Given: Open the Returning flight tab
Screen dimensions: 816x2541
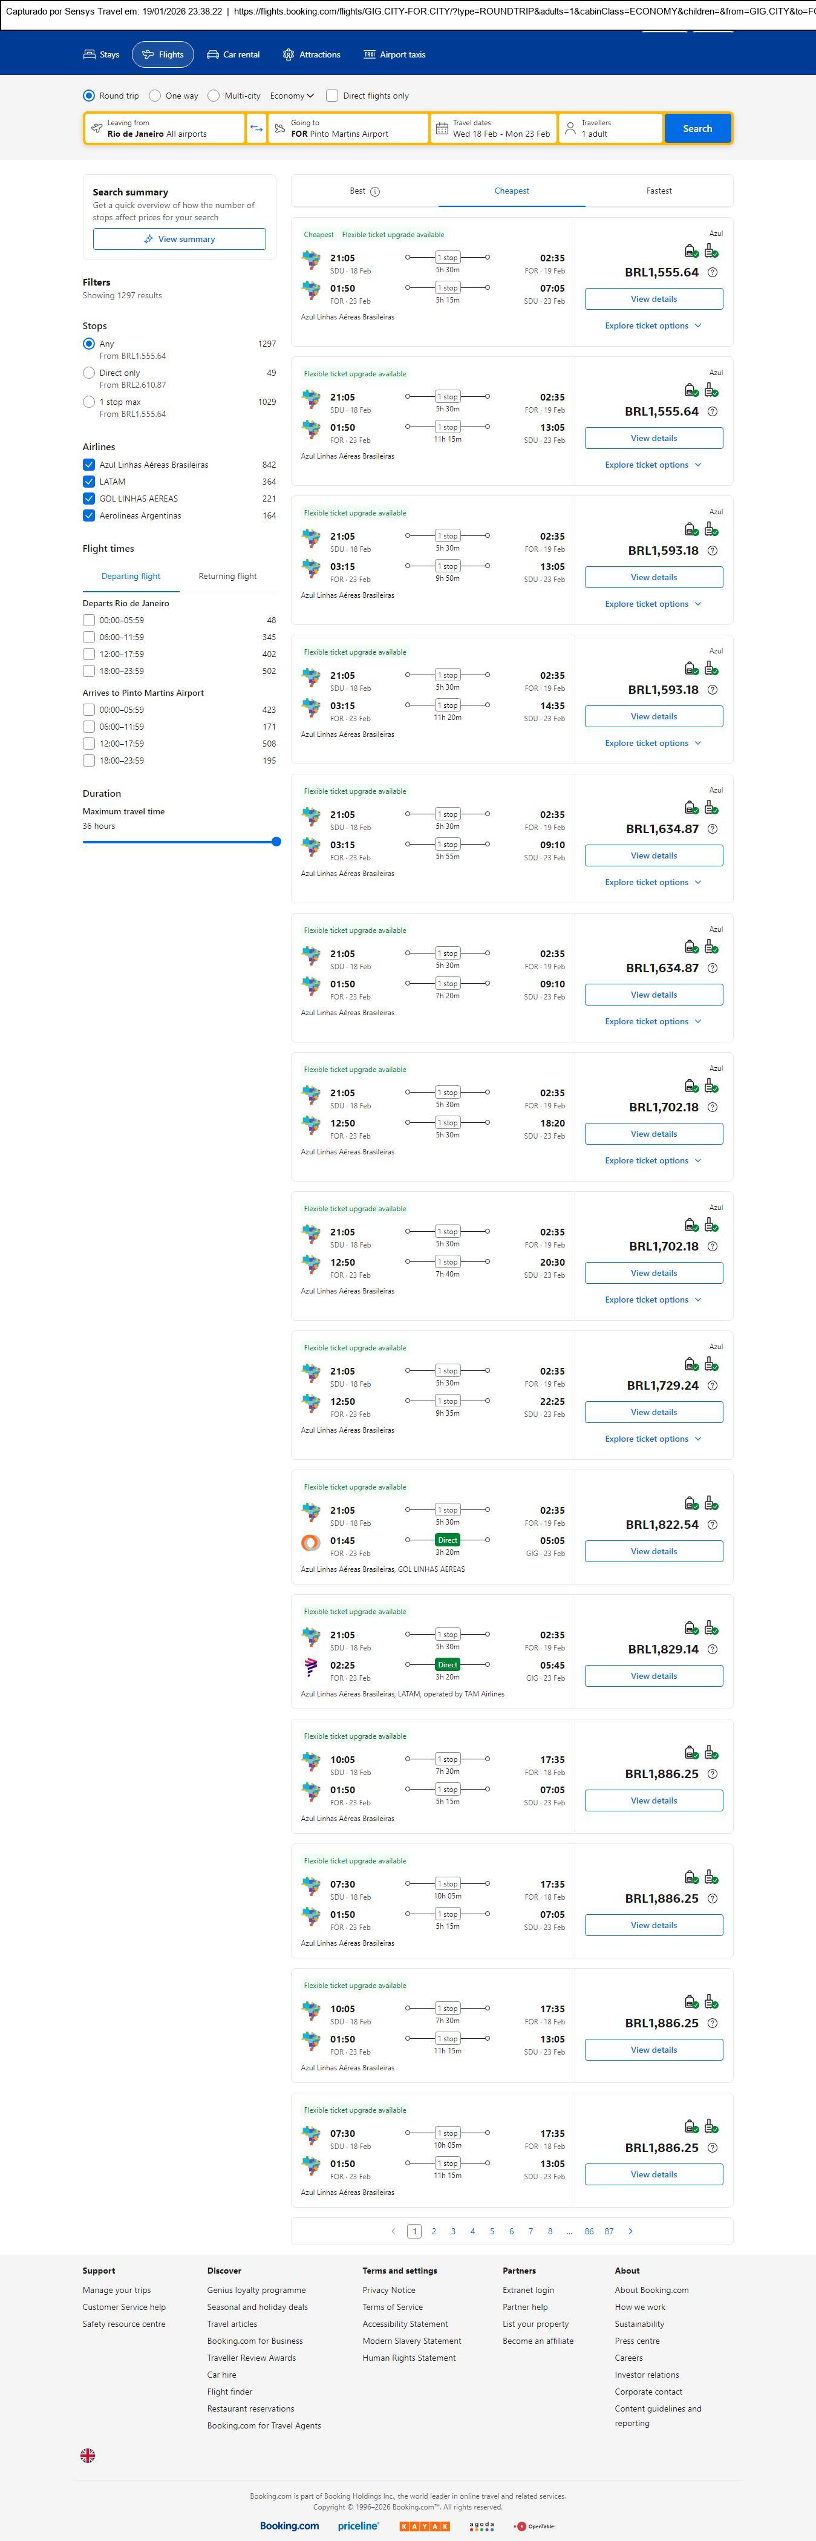Looking at the screenshot, I should (227, 576).
